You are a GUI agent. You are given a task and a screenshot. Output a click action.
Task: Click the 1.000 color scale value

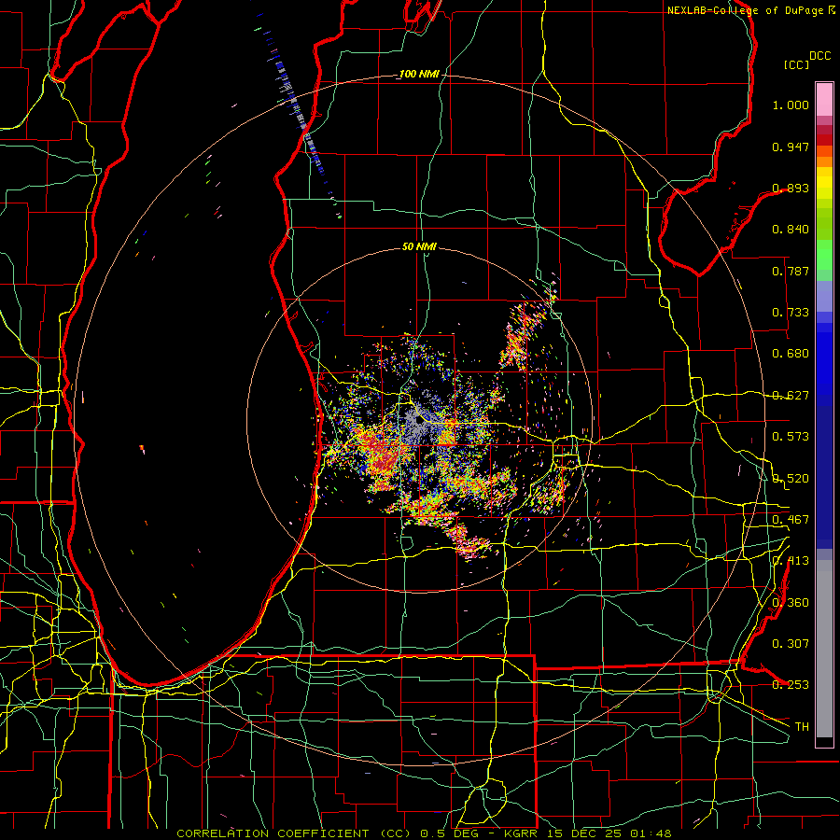click(791, 105)
